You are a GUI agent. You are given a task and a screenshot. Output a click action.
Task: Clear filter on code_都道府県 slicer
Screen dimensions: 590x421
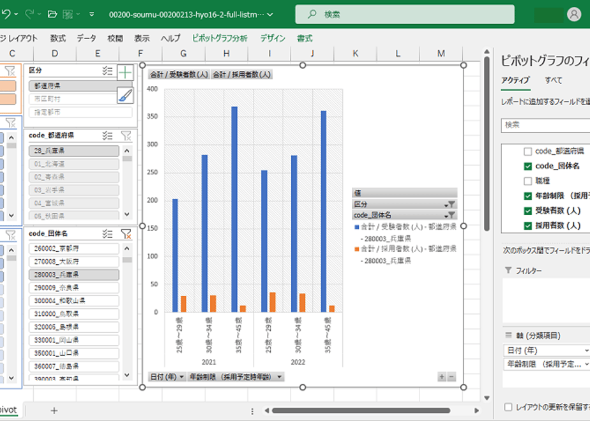point(126,135)
